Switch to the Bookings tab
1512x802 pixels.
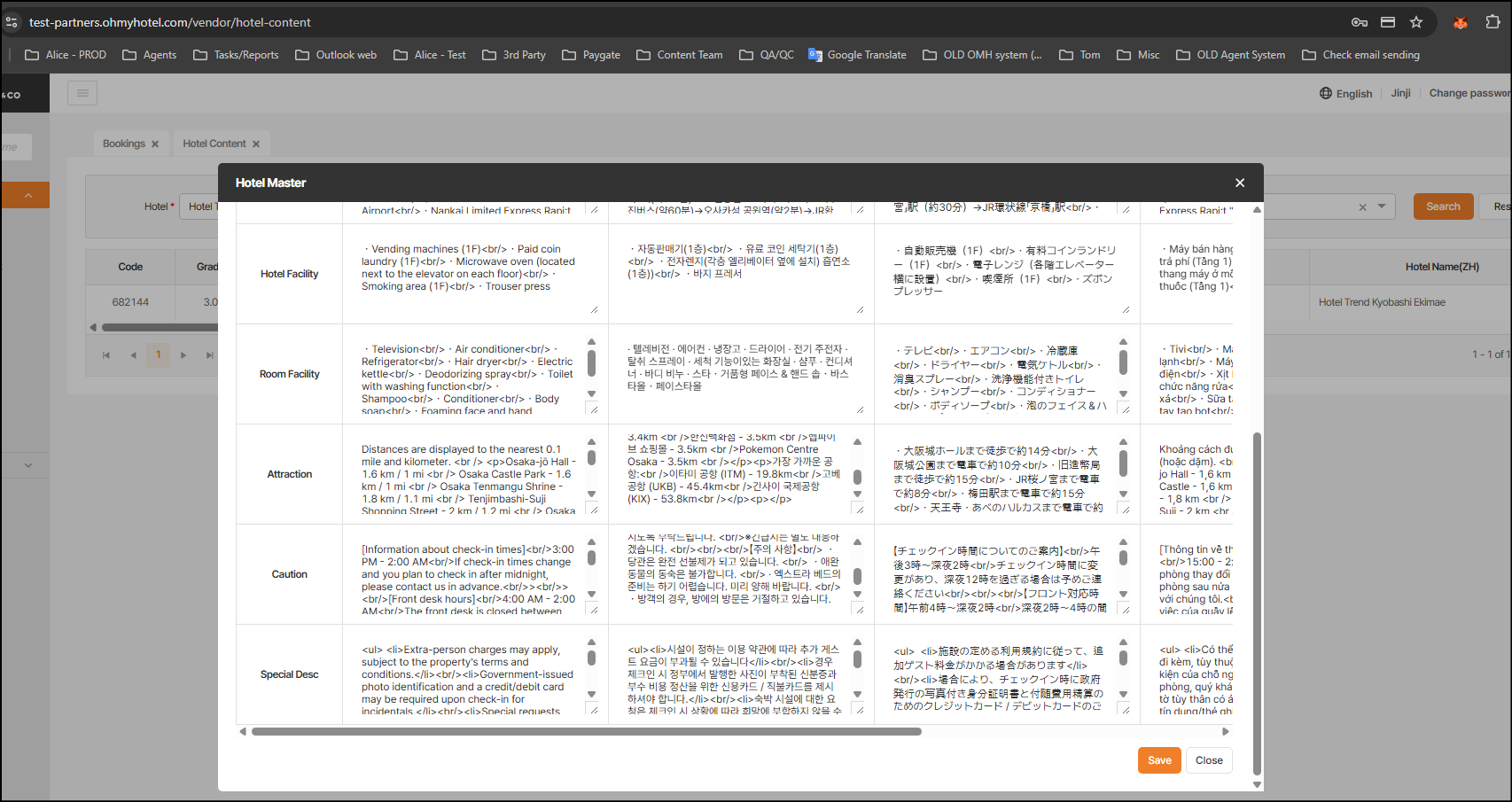point(123,144)
